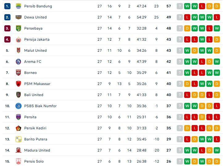Click Persib Bandung's upcoming match question-mark badge
Screen dimensions: 223x166
click(x=180, y=6)
